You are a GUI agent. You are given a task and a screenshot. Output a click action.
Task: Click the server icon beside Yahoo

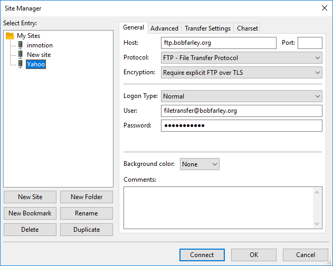tap(20, 64)
